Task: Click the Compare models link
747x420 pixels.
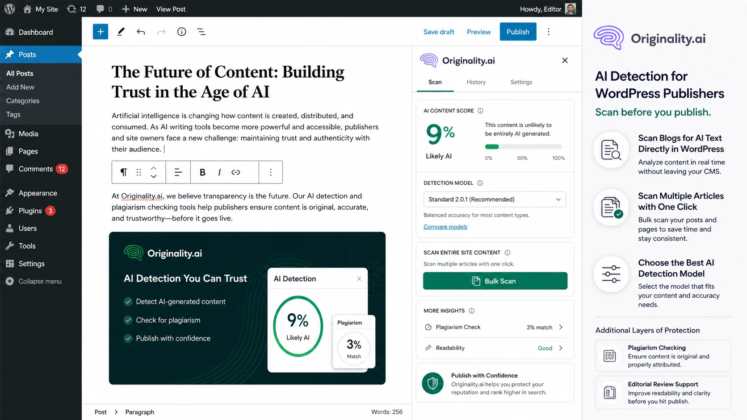Action: (445, 227)
